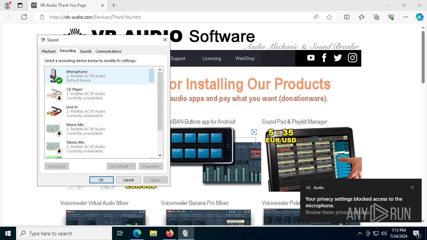The image size is (427, 240).
Task: Open File Explorer from taskbar
Action: pyautogui.click(x=153, y=233)
